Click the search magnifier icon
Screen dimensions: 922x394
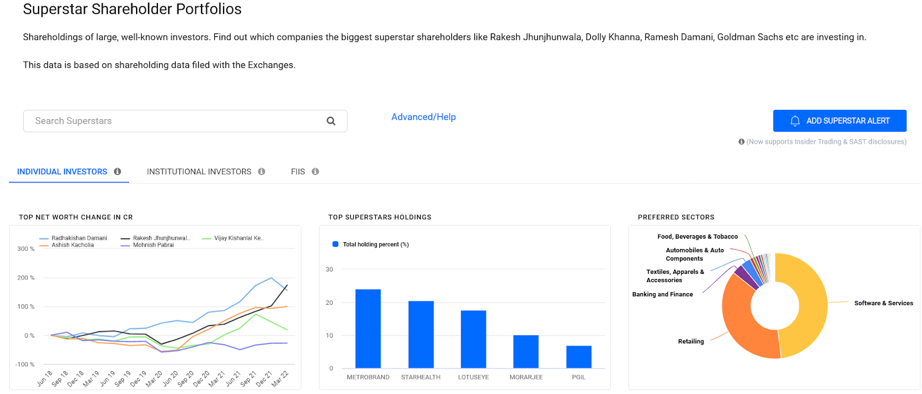(331, 121)
